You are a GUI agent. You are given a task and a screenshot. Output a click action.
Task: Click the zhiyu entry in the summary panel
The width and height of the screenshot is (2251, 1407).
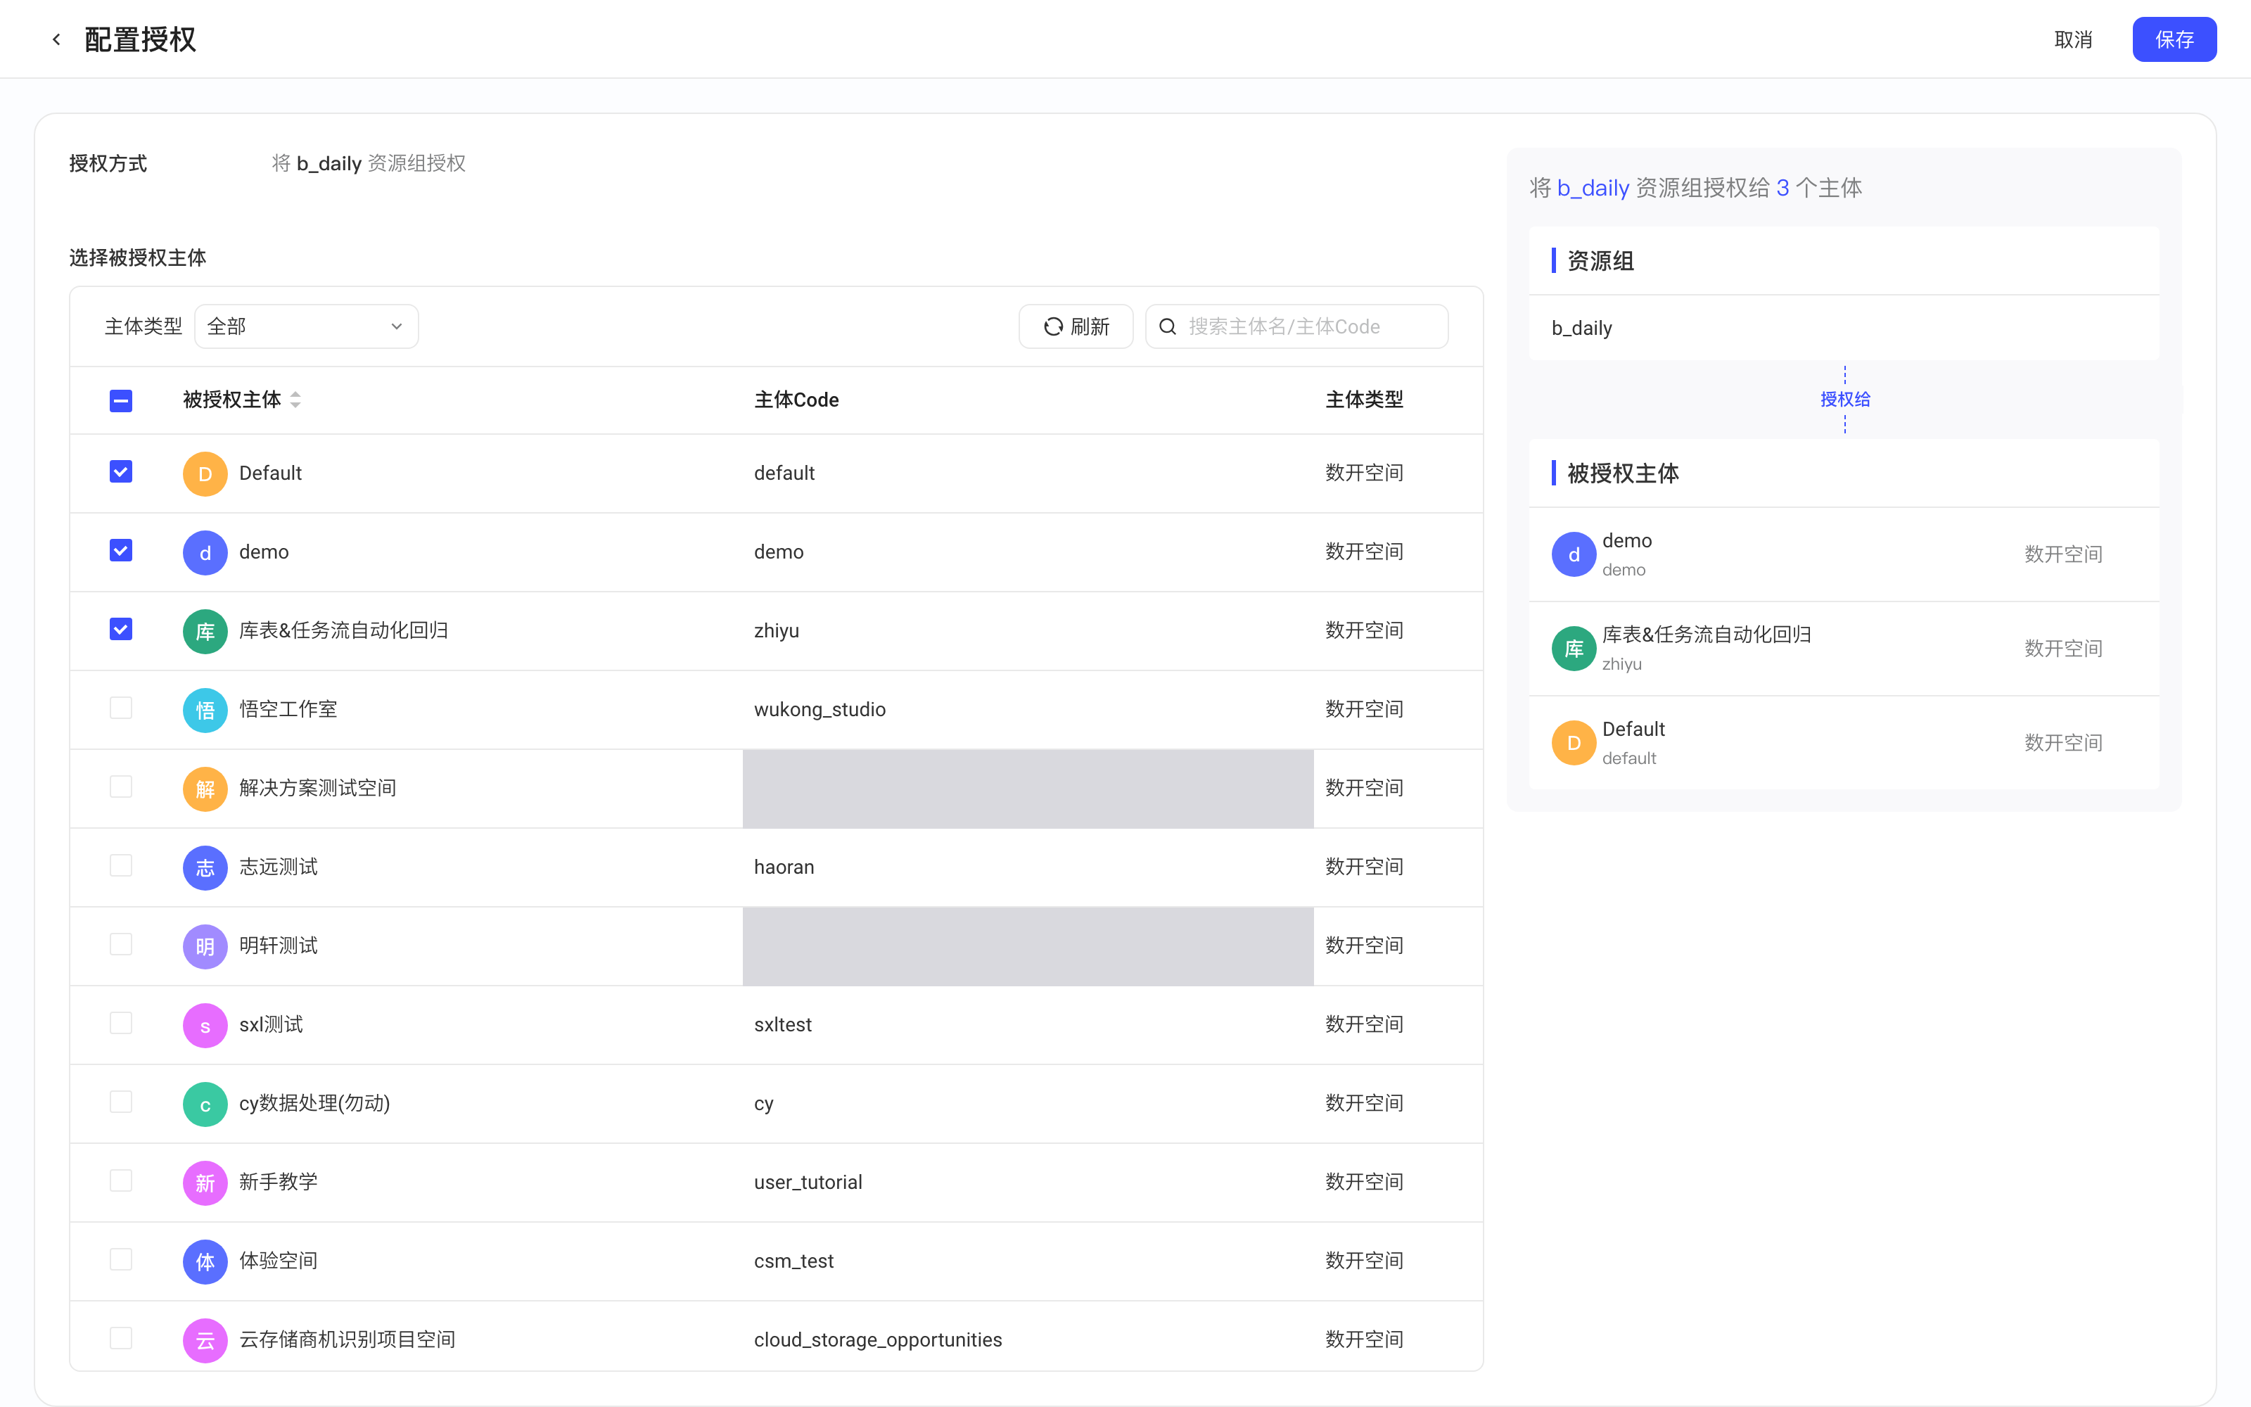click(1844, 649)
